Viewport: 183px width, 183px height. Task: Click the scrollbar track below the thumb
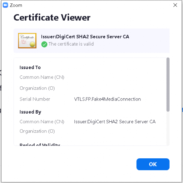[168, 128]
